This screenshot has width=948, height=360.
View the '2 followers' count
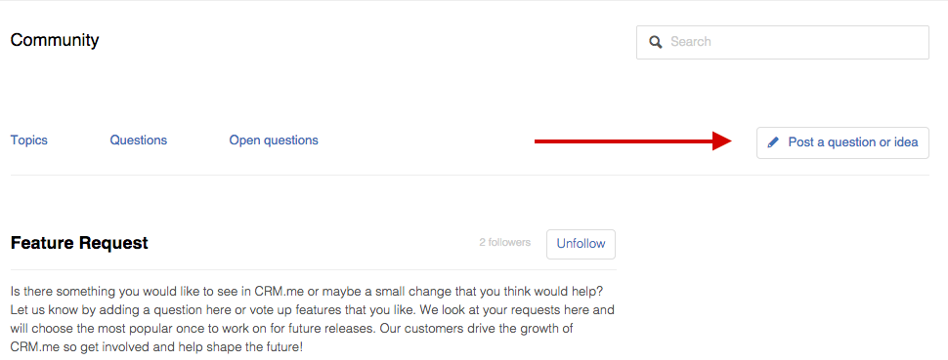(x=505, y=242)
